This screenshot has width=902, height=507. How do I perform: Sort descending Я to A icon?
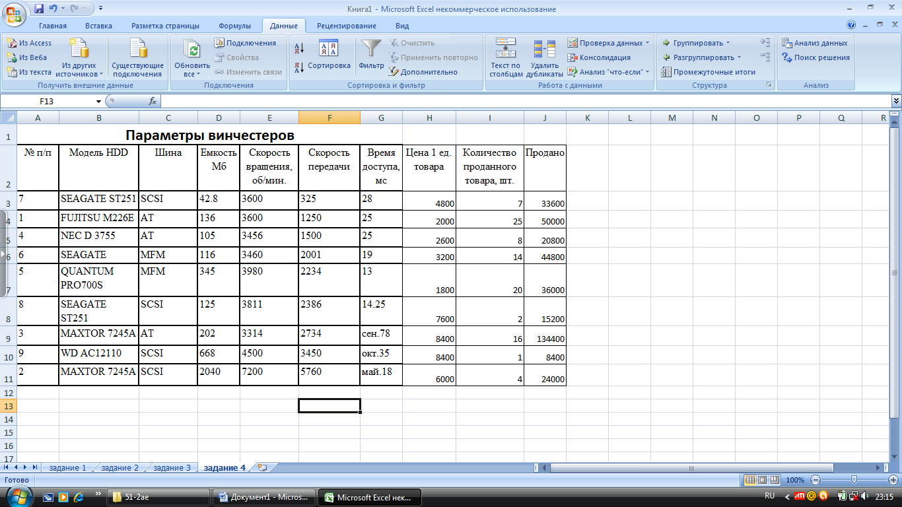point(298,67)
